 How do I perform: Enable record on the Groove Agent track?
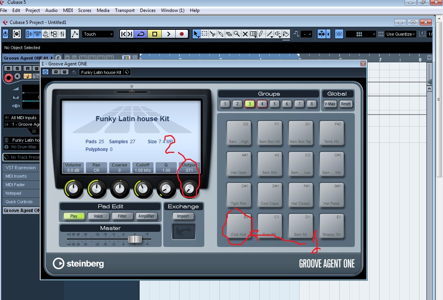(8, 77)
